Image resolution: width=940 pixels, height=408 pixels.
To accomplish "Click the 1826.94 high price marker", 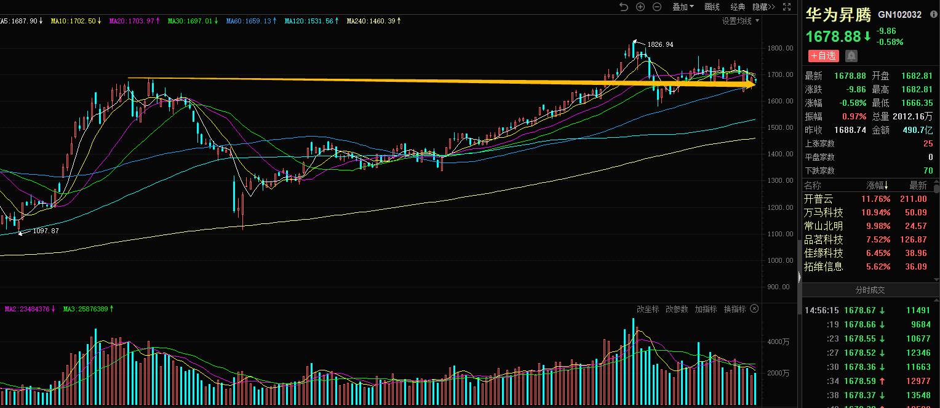I will tap(660, 44).
